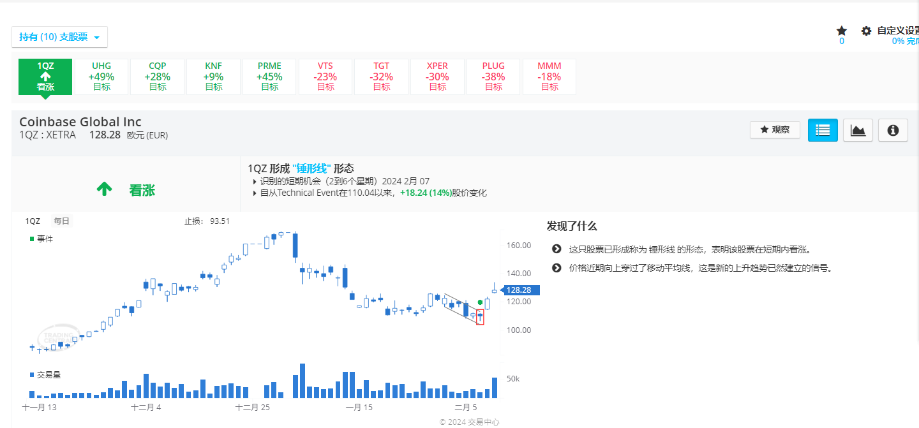Click the 发现了什么 heading
Screen dimensions: 919x428
pos(572,226)
